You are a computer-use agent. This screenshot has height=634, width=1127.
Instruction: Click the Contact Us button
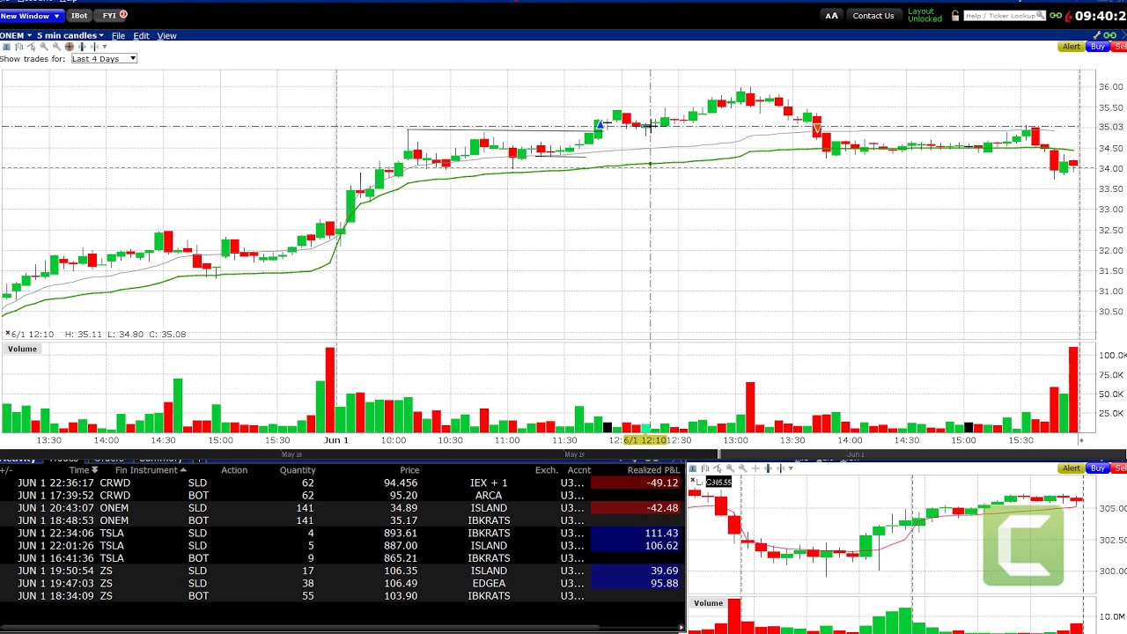coord(873,16)
